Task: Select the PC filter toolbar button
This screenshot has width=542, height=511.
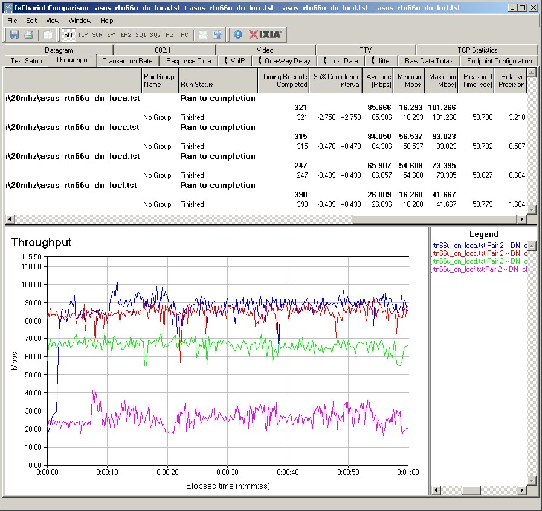Action: coord(184,35)
